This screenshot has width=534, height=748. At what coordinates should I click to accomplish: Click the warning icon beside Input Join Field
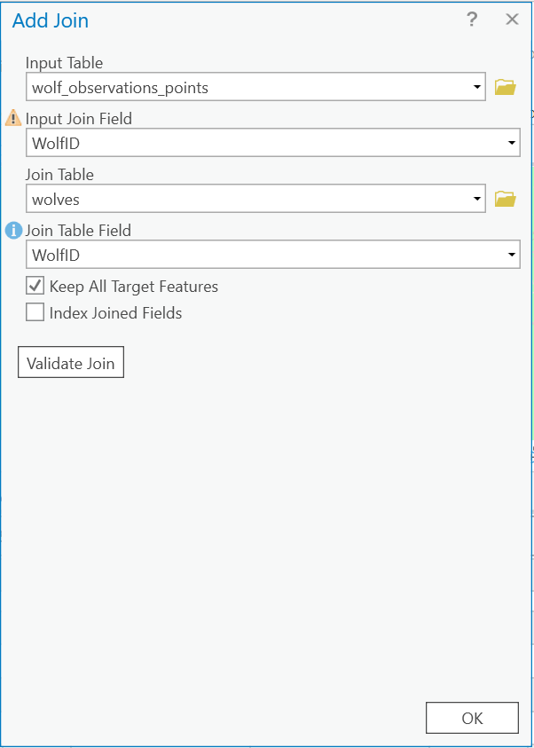tap(13, 118)
